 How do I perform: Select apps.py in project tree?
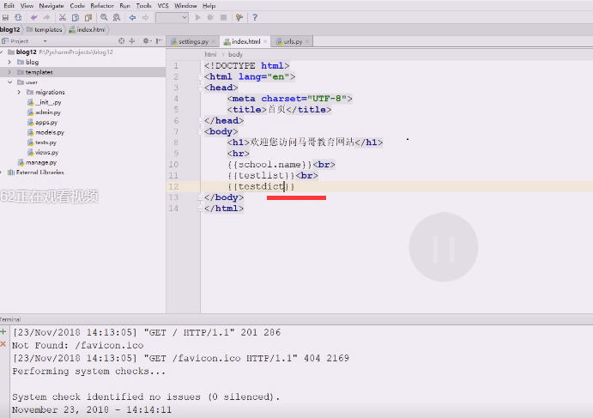tap(46, 123)
